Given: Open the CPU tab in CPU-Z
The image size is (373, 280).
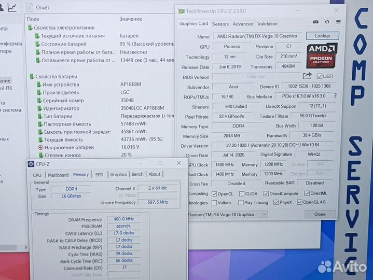Looking at the screenshot, I should coord(37,175).
